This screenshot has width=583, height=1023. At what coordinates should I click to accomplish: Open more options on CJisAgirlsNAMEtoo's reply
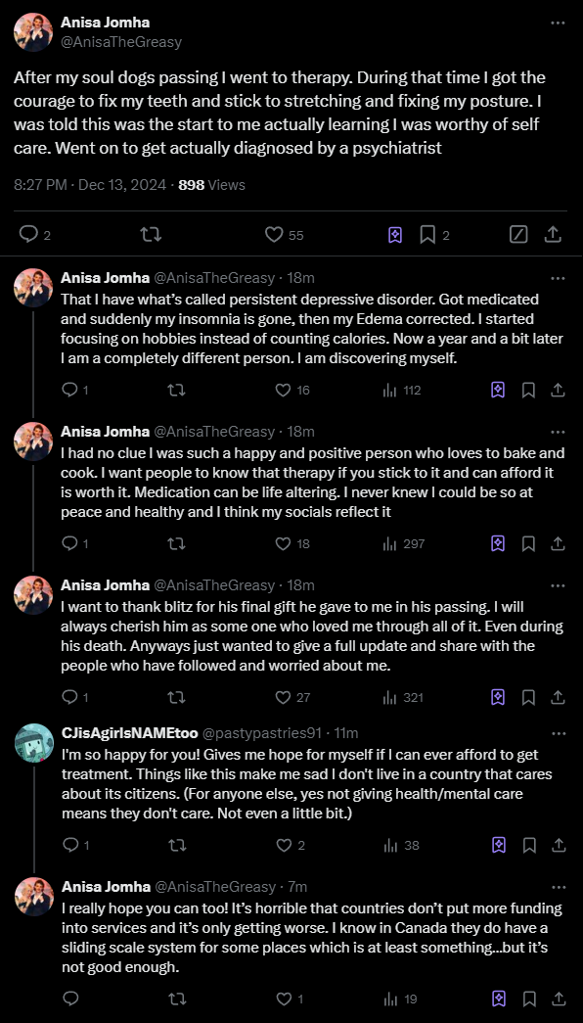(559, 732)
